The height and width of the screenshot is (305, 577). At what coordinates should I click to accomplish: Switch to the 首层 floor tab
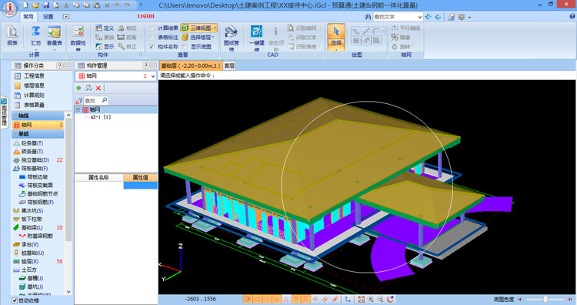[229, 65]
